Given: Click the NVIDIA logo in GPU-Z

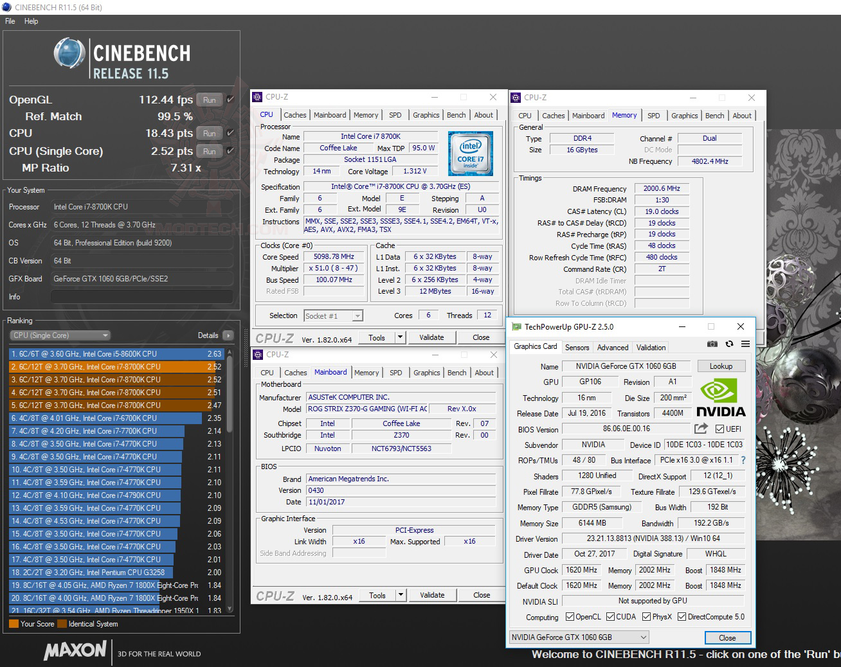Looking at the screenshot, I should point(720,397).
